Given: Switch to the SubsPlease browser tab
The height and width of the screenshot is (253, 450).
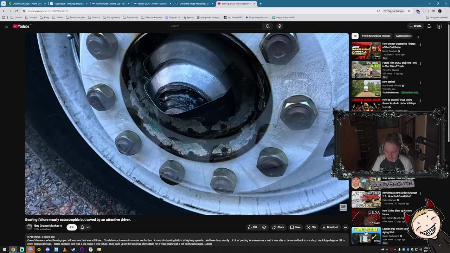Looking at the screenshot, I should pos(69,4).
